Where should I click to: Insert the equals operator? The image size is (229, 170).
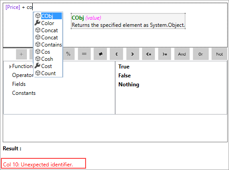(x=84, y=54)
